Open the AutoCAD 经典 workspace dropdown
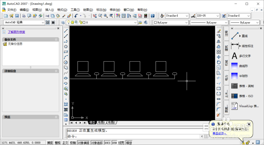 [x=24, y=22]
